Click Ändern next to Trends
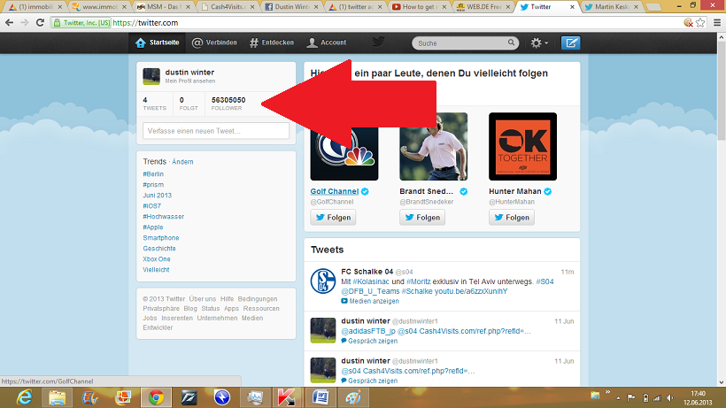The image size is (726, 408). pyautogui.click(x=182, y=162)
